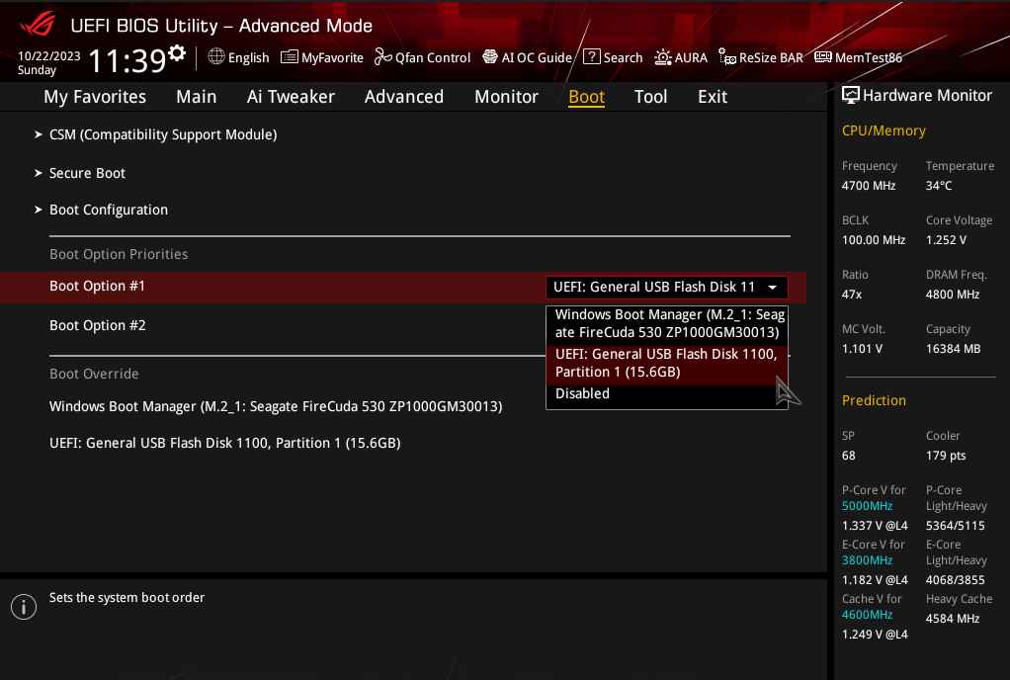The width and height of the screenshot is (1010, 680).
Task: Go to the Monitor tab
Action: [506, 97]
